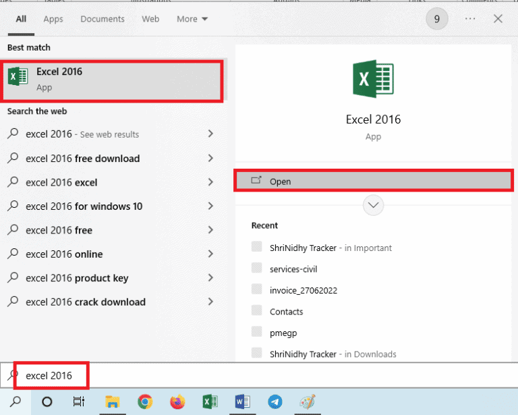The width and height of the screenshot is (518, 415).
Task: Click the Excel icon in best match
Action: (x=18, y=76)
